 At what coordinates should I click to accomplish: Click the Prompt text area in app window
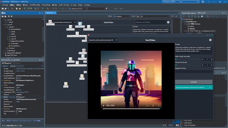pyautogui.click(x=194, y=50)
